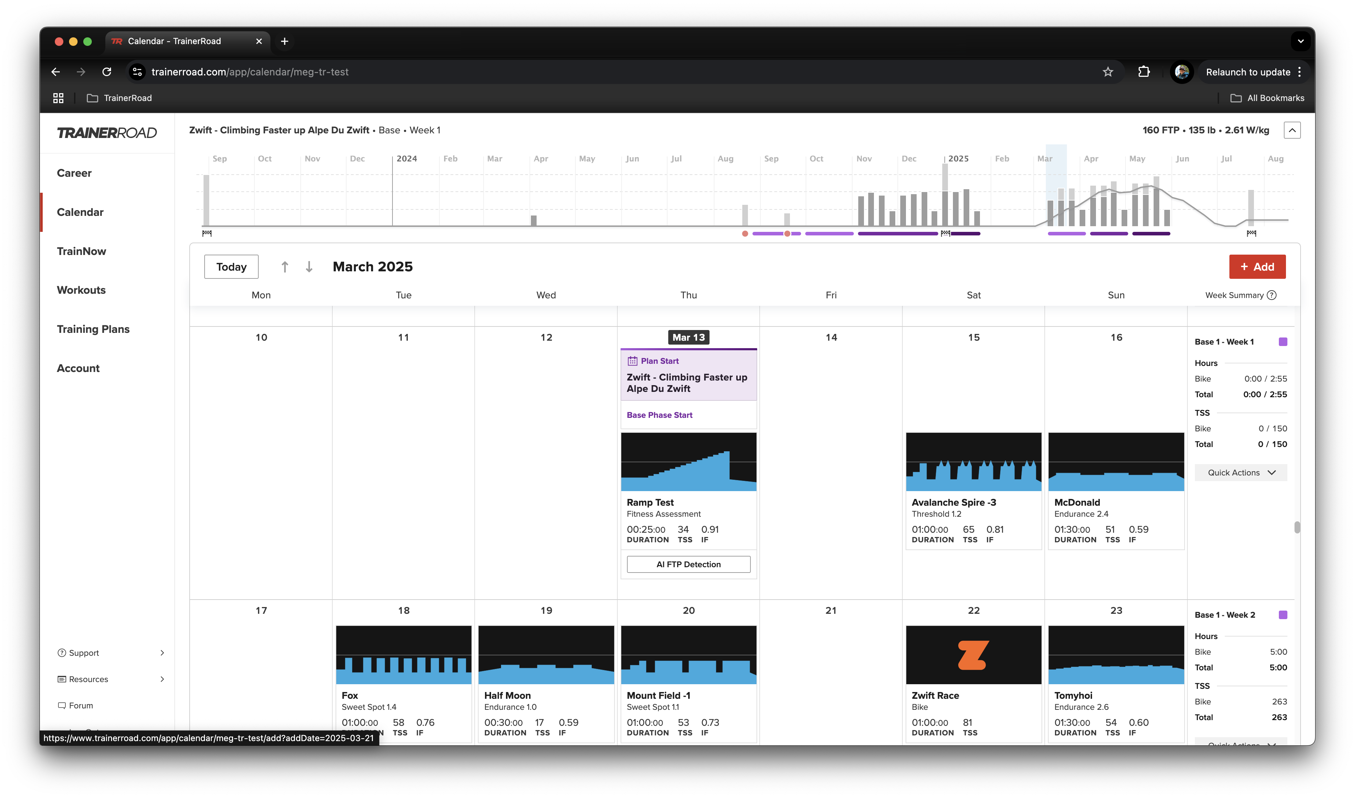The image size is (1355, 798).
Task: Open the Ramp Test workout graph
Action: [x=688, y=462]
